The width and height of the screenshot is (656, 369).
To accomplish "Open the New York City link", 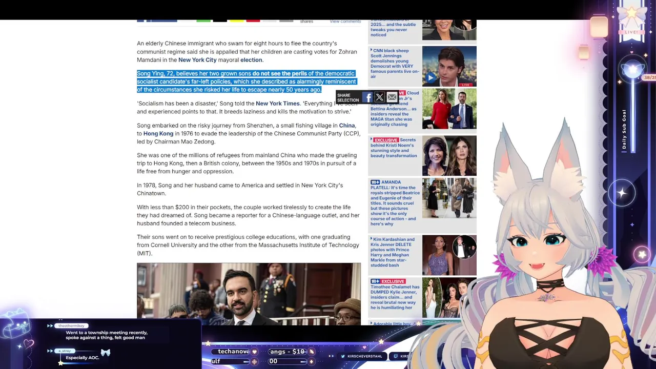I will 197,60.
